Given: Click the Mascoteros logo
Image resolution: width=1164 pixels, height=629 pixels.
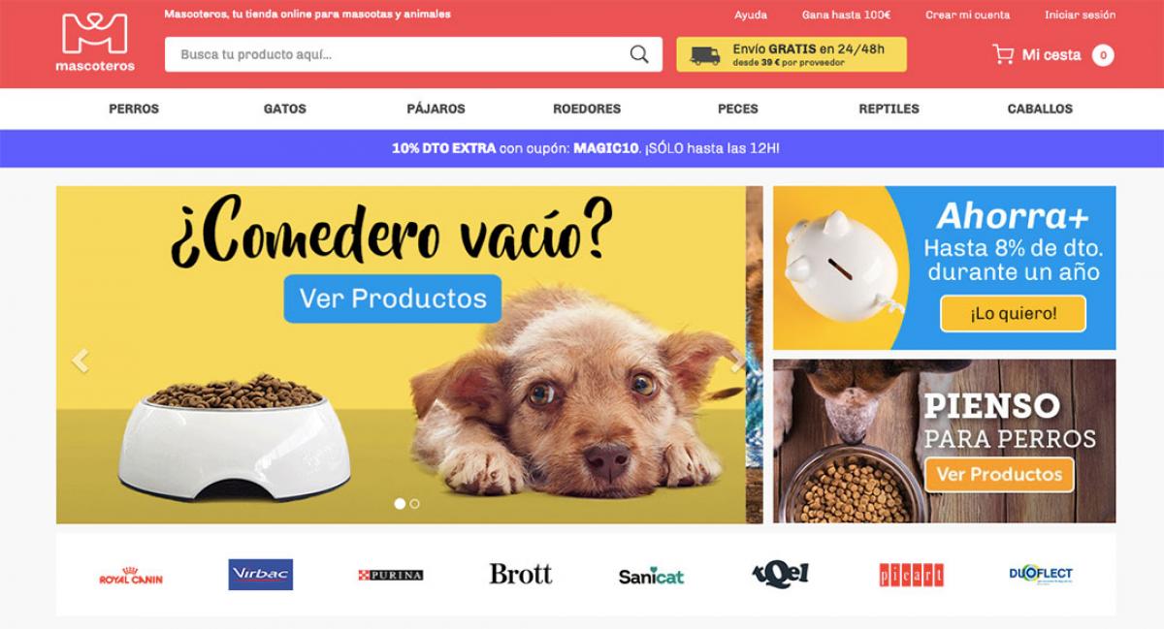Looking at the screenshot, I should (95, 43).
